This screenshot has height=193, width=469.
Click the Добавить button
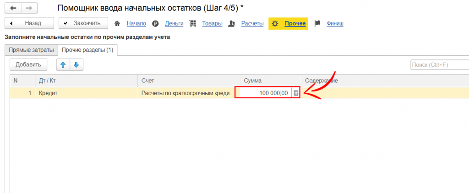pyautogui.click(x=28, y=64)
